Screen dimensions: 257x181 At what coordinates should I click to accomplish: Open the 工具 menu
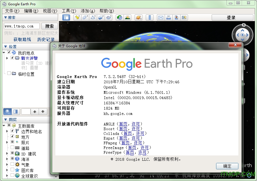[69, 11]
